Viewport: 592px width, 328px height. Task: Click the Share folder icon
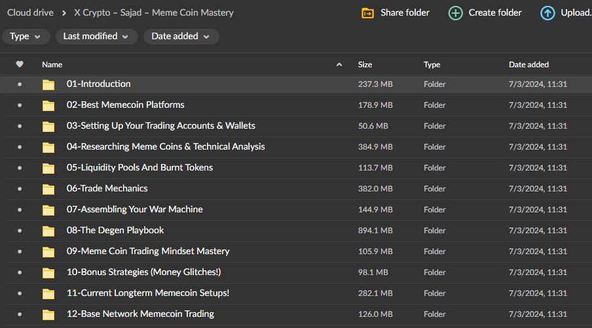click(x=368, y=13)
